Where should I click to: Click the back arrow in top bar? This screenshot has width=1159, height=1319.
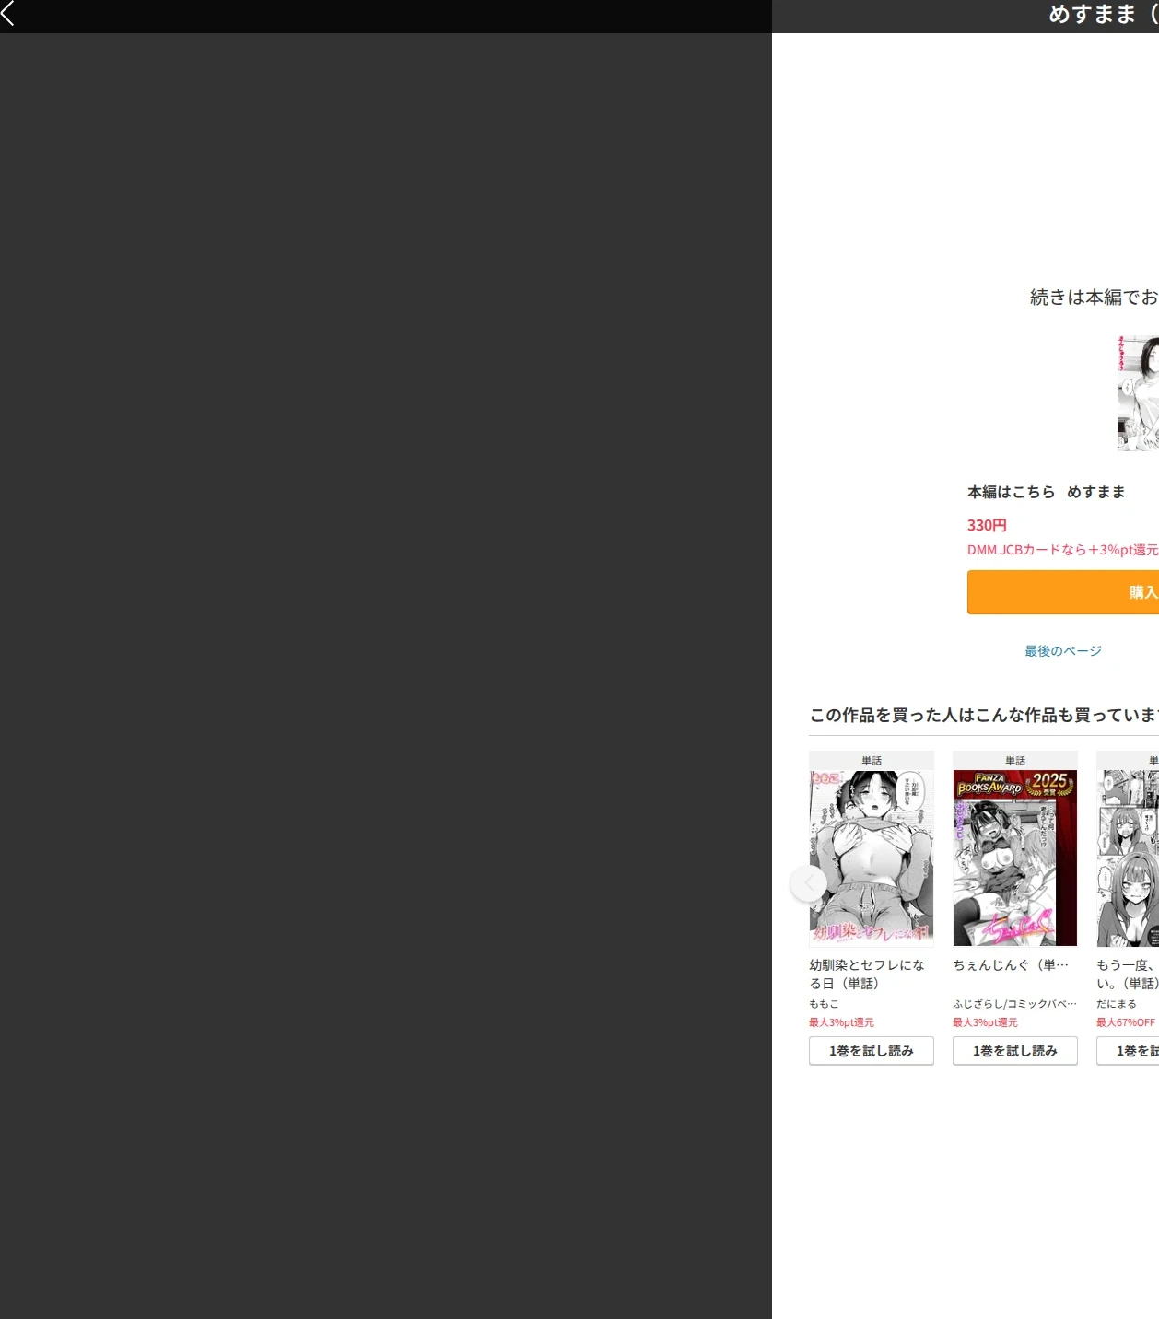(x=8, y=14)
